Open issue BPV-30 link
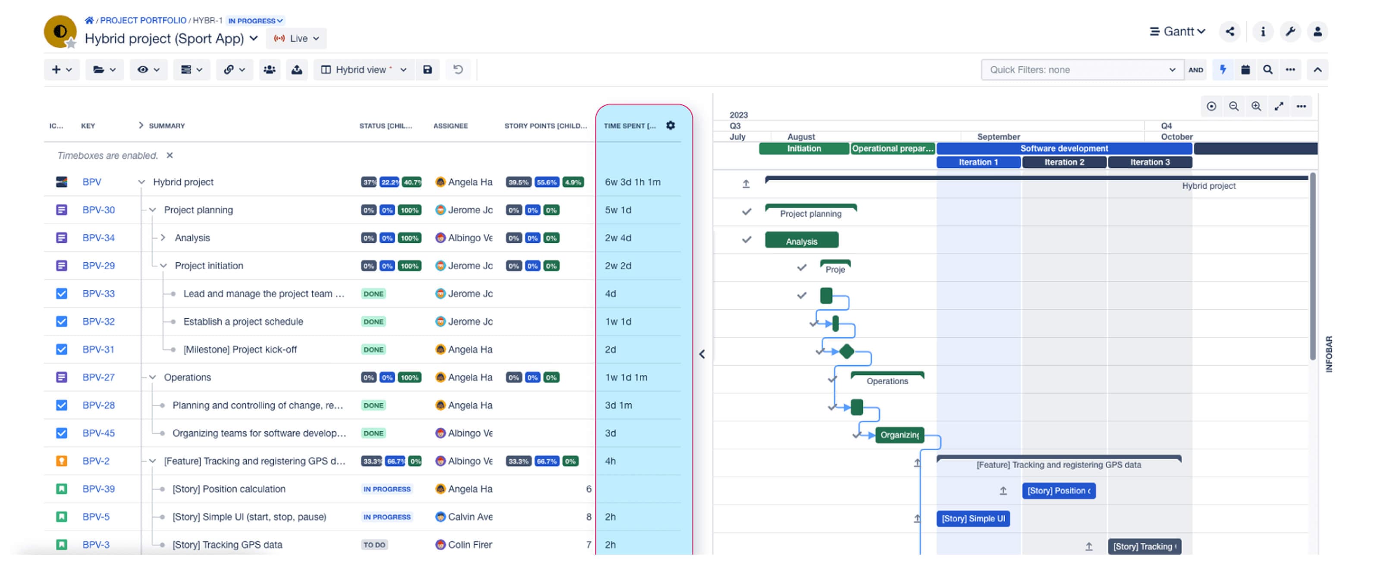 coord(99,210)
